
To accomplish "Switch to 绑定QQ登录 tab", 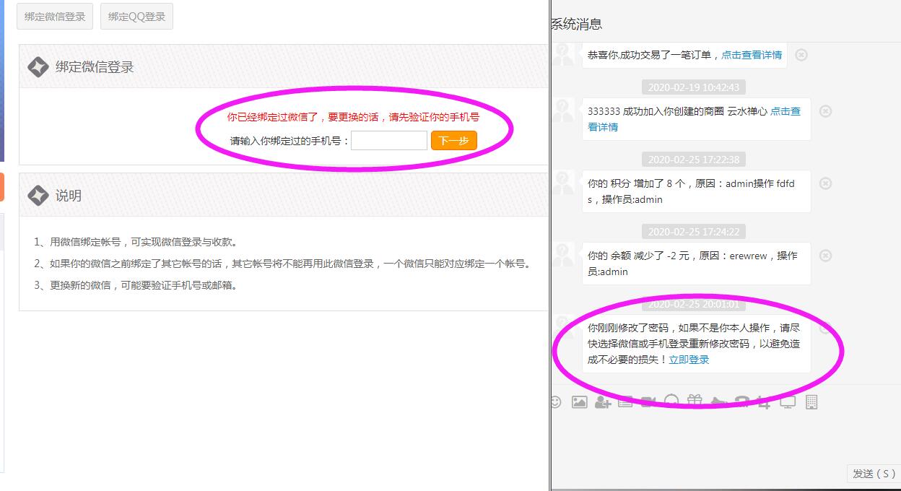I will (x=136, y=17).
